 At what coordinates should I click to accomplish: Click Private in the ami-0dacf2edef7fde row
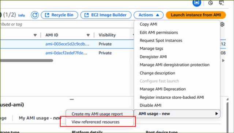(x=105, y=53)
